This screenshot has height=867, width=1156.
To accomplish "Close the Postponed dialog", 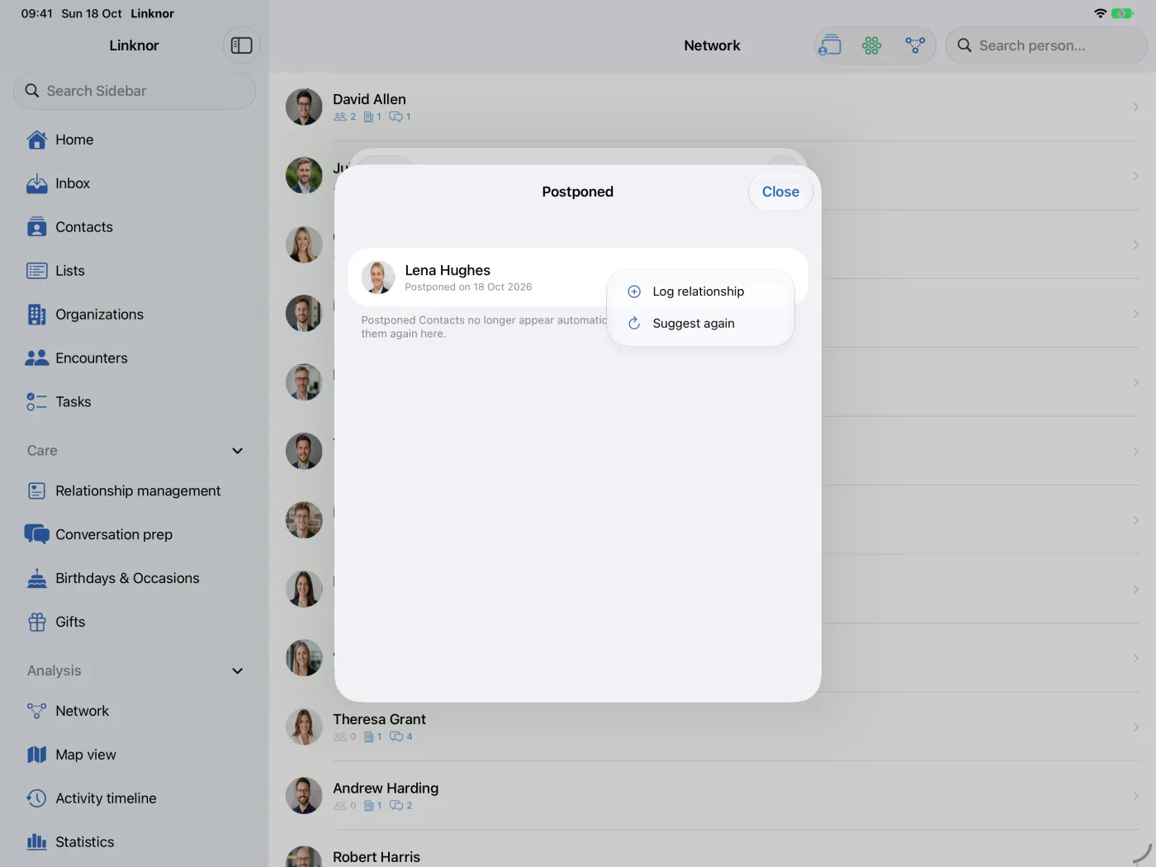I will tap(780, 192).
